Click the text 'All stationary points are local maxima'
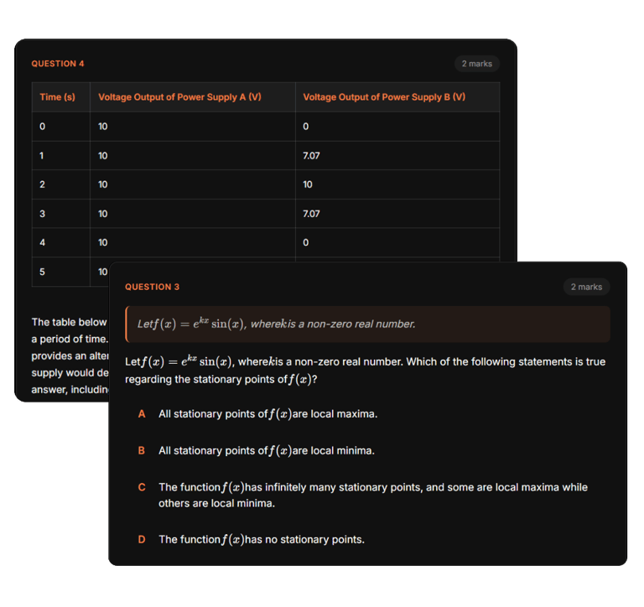The image size is (644, 607). 267,414
